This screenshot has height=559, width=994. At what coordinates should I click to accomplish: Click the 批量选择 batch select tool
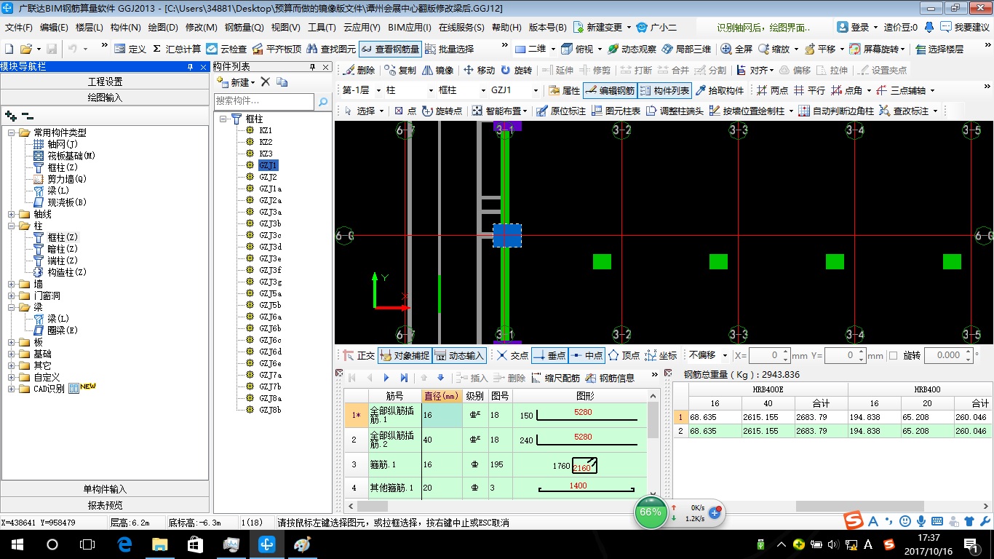tap(449, 49)
